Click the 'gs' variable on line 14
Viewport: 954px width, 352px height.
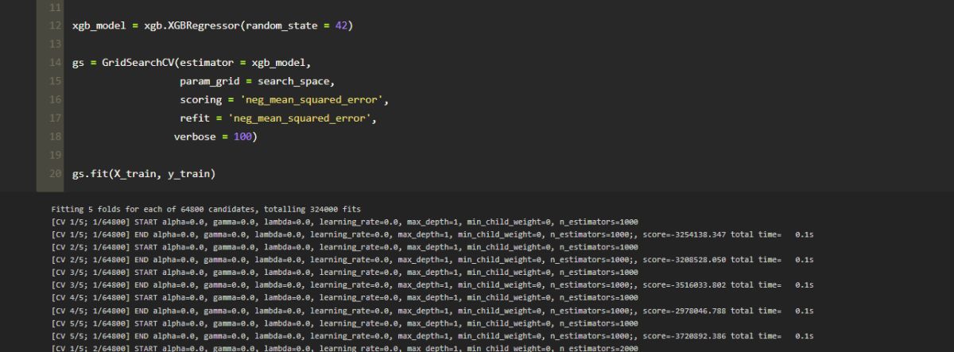pyautogui.click(x=78, y=62)
